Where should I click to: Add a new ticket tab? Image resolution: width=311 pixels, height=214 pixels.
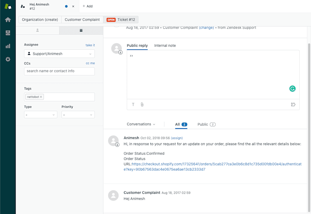click(87, 6)
